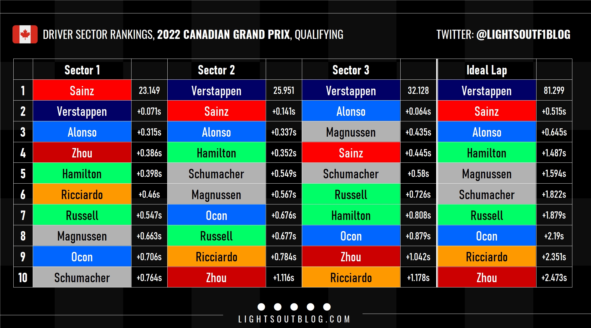Click the second pagination dot
The image size is (591, 328).
(x=278, y=307)
